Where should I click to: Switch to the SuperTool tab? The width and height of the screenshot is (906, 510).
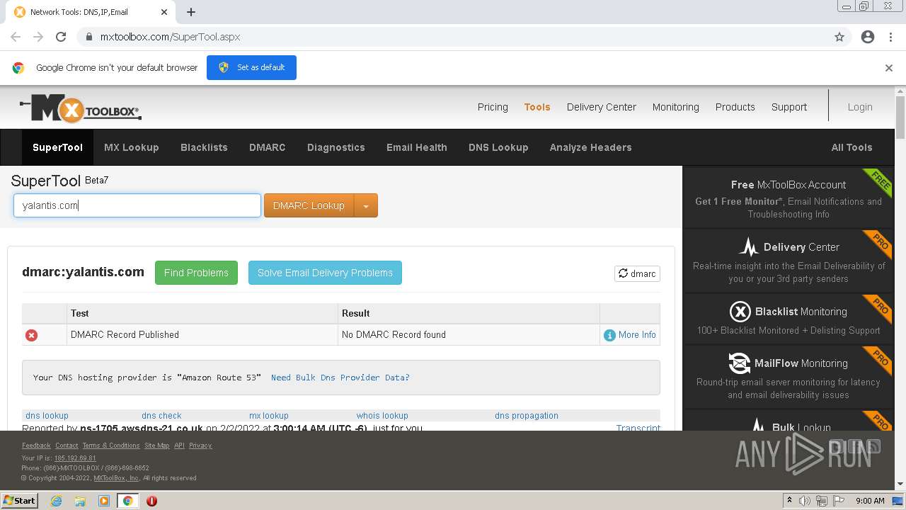click(57, 147)
